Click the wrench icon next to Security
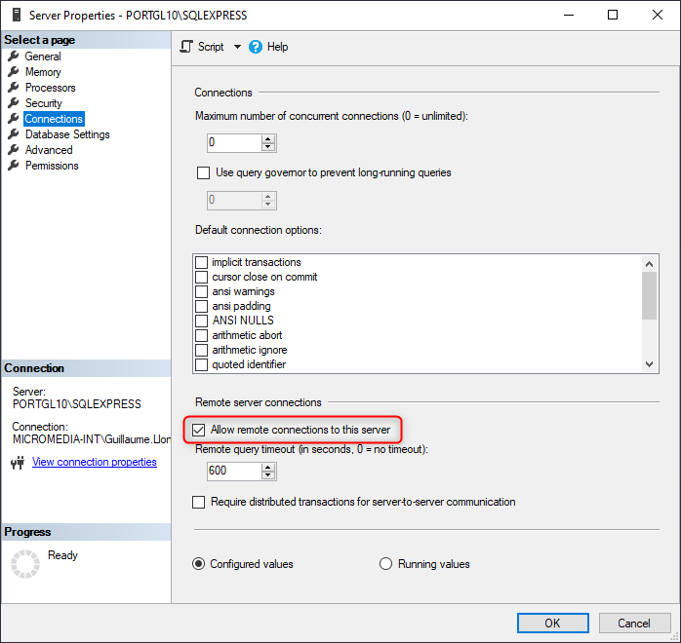This screenshot has width=681, height=643. tap(14, 103)
